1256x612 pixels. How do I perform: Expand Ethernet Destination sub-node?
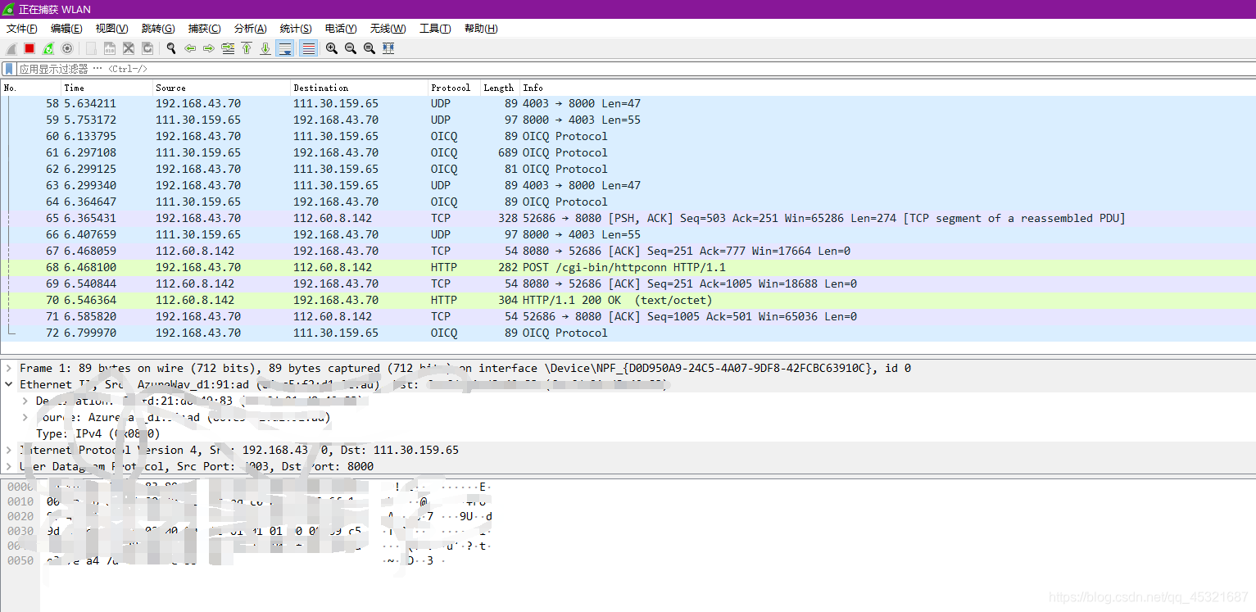25,401
